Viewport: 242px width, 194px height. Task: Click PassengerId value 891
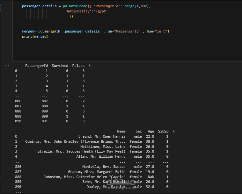click(x=45, y=121)
